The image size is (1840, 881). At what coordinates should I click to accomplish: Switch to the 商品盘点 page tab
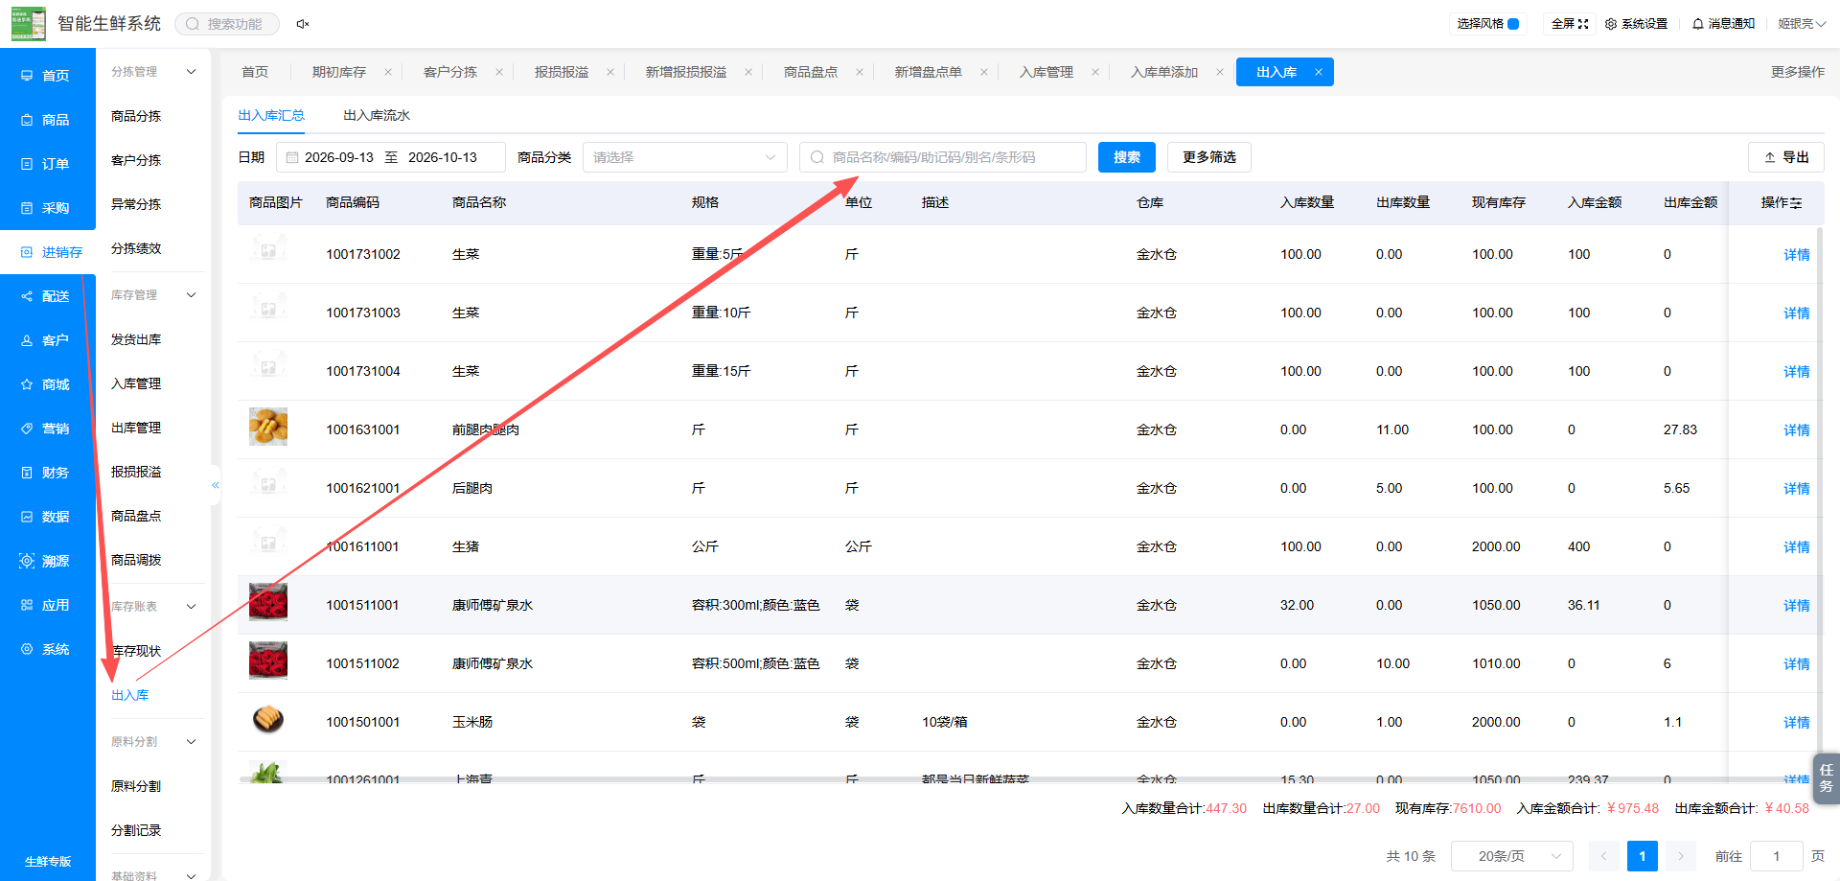(811, 72)
